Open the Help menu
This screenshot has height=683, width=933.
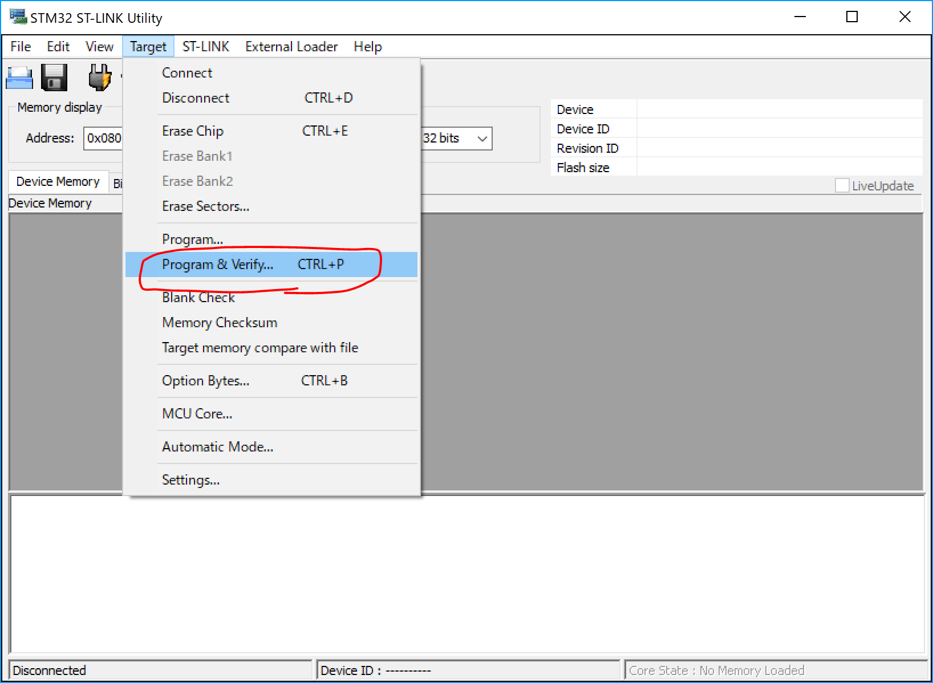(x=367, y=47)
